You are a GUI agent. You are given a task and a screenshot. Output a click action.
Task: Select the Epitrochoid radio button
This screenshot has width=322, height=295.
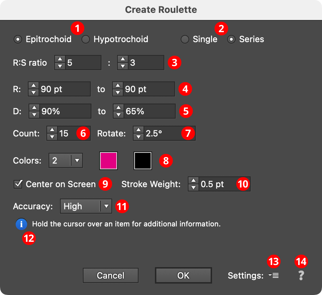(x=18, y=39)
